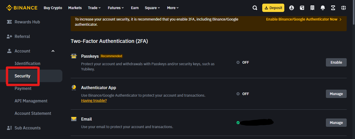355x139 pixels.
Task: Click the Sub Accounts icon
Action: tap(9, 128)
